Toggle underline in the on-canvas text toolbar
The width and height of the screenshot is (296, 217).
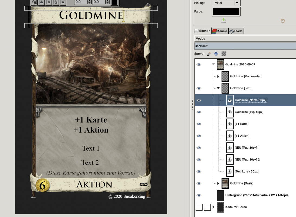56,2
